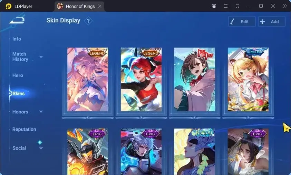Expand the Honors chevron
The height and width of the screenshot is (175, 291).
click(x=41, y=112)
